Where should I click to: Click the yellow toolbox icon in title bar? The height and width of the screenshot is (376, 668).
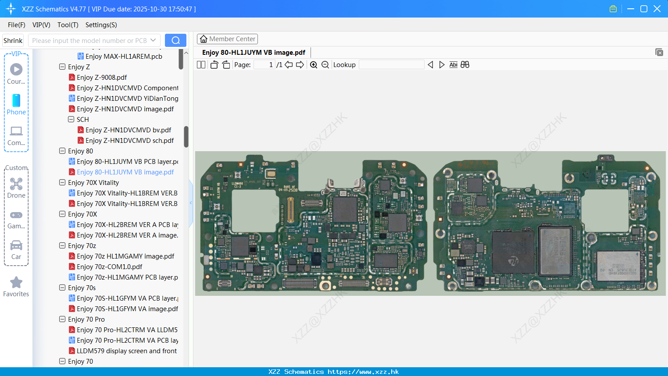[613, 9]
